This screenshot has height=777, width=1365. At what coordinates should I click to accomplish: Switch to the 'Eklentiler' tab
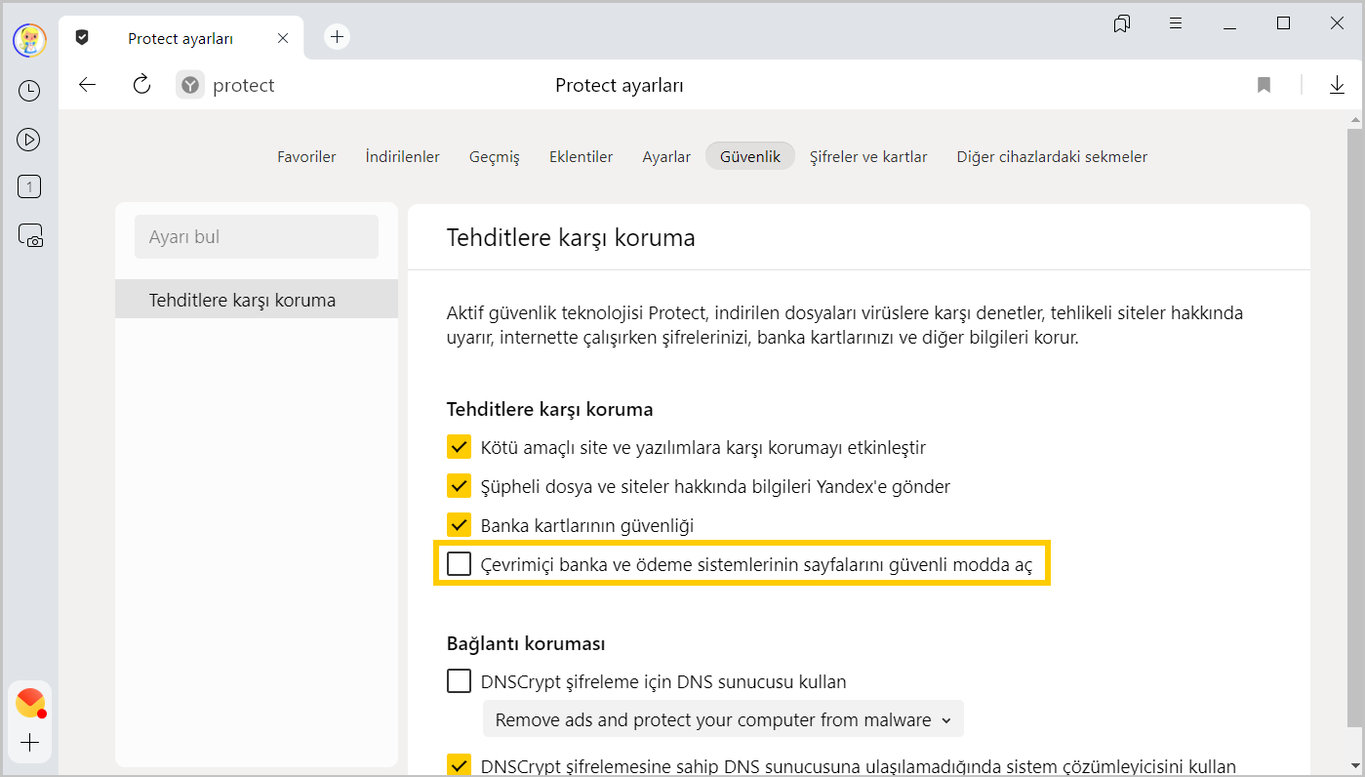581,156
